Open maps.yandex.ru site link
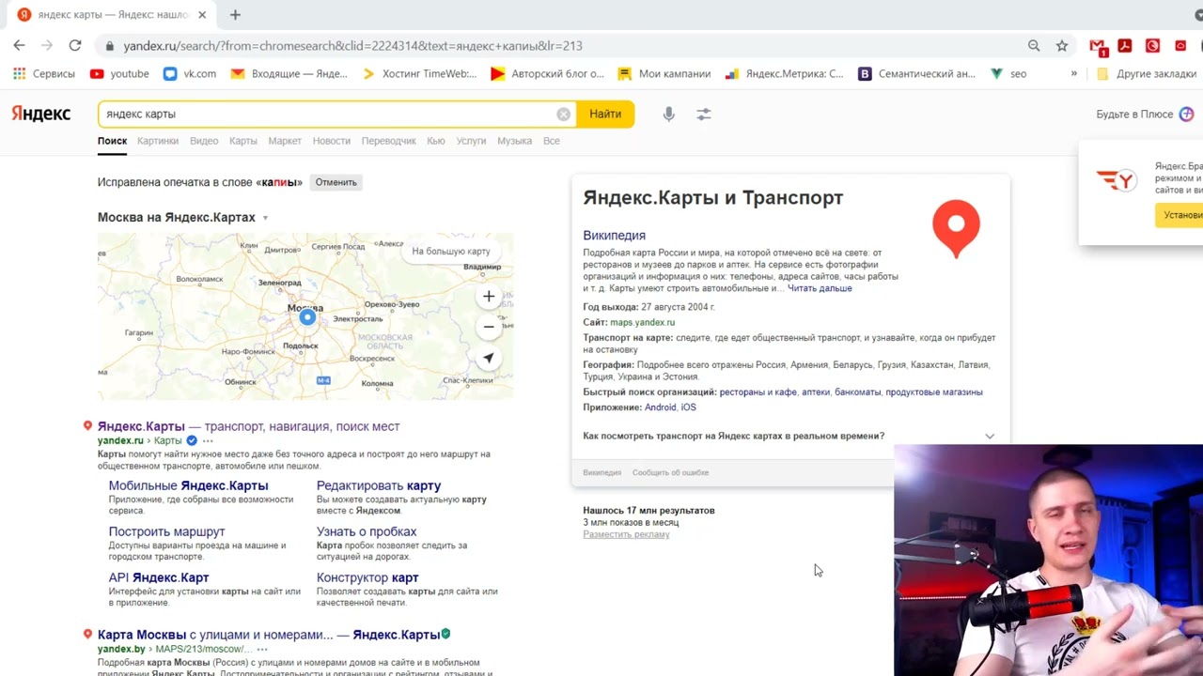Image resolution: width=1203 pixels, height=676 pixels. point(642,322)
